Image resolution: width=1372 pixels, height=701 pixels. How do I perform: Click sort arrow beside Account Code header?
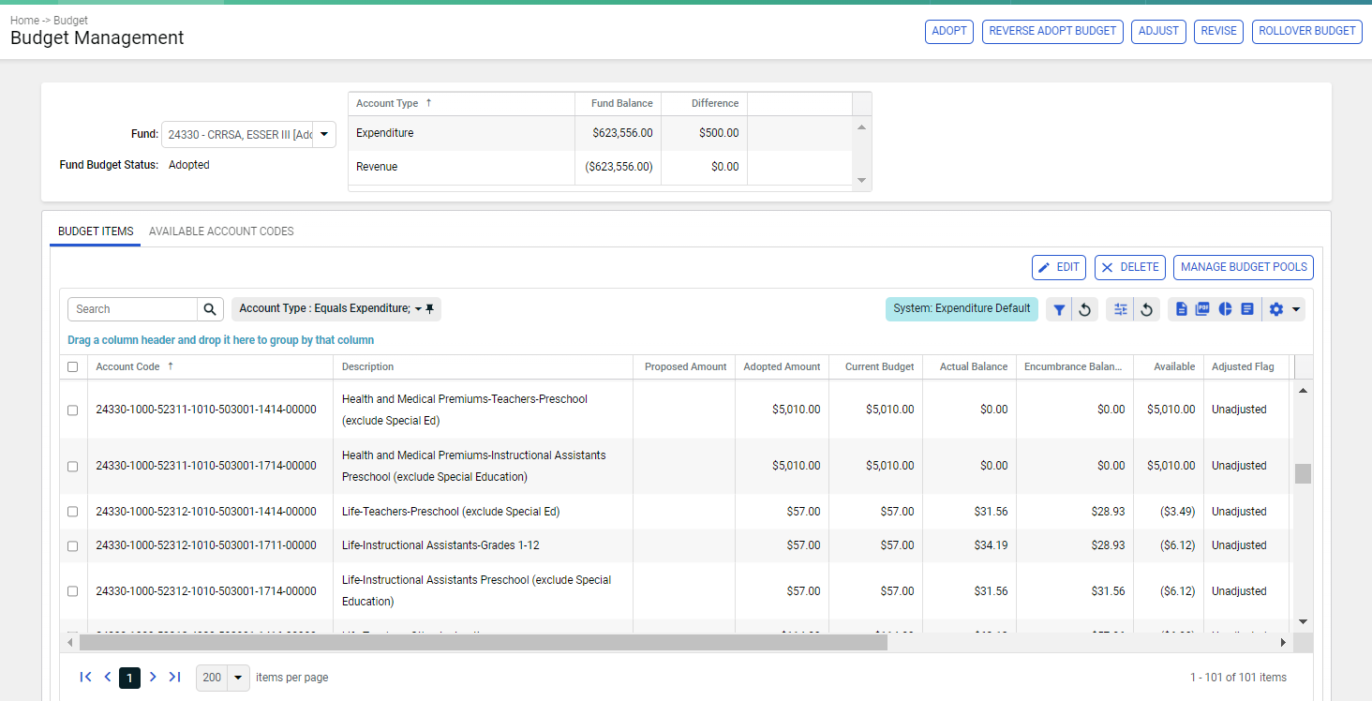coord(171,366)
